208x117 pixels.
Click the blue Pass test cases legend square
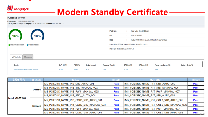click(27, 45)
